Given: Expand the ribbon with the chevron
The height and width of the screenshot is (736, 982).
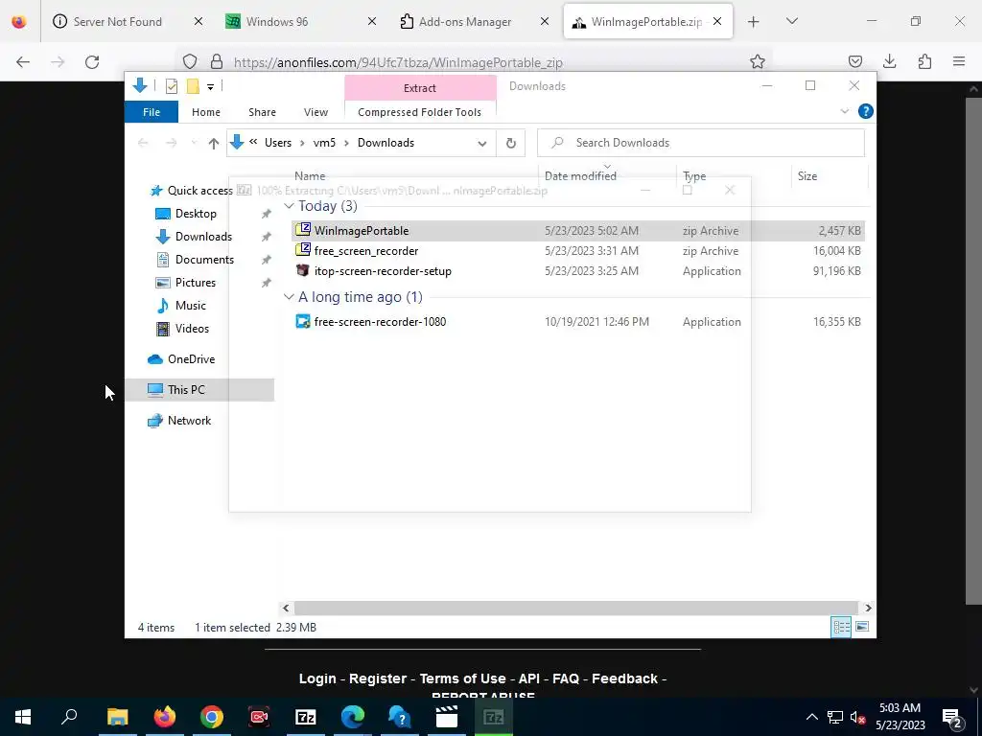Looking at the screenshot, I should pos(844,111).
